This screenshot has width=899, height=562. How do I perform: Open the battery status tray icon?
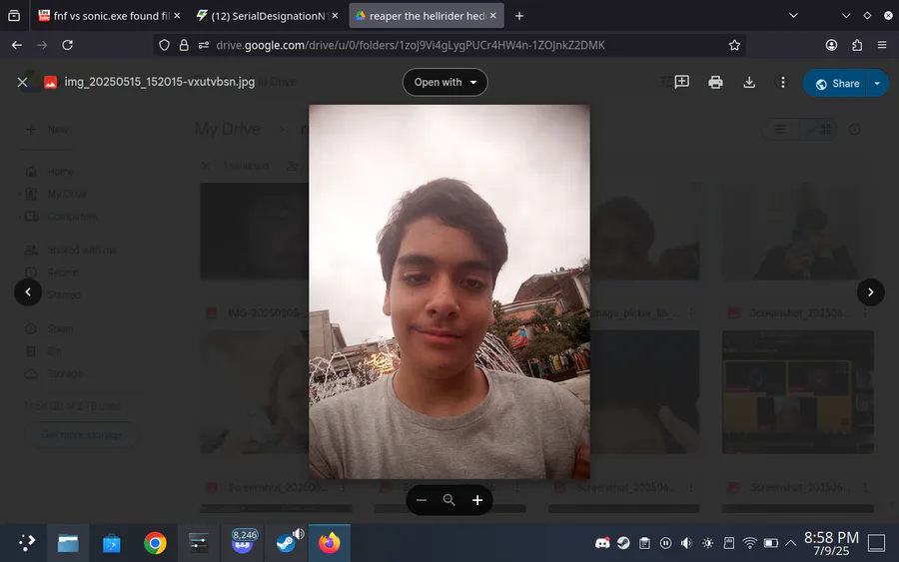[x=770, y=543]
